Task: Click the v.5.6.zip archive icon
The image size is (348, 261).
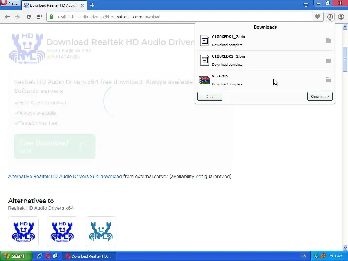Action: 204,80
